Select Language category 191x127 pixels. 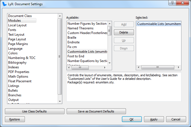(x=15, y=49)
